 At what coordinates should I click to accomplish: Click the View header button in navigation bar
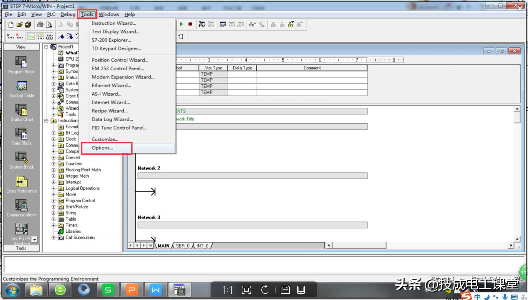coord(21,47)
